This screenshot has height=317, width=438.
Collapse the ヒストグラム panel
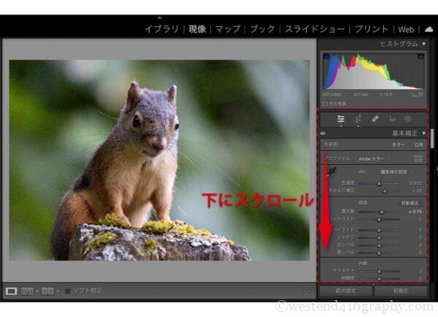click(423, 44)
